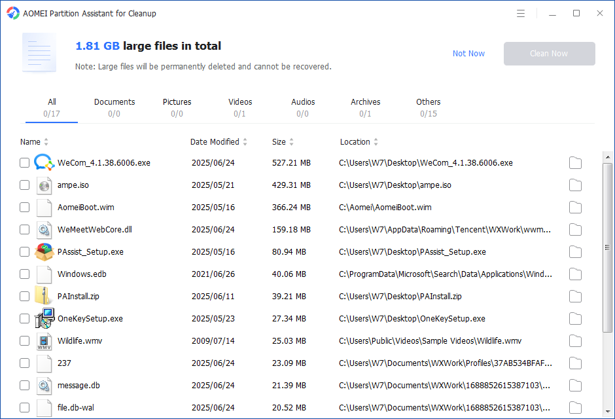Click the Windows.edb blank file icon
The width and height of the screenshot is (615, 419).
pos(44,274)
